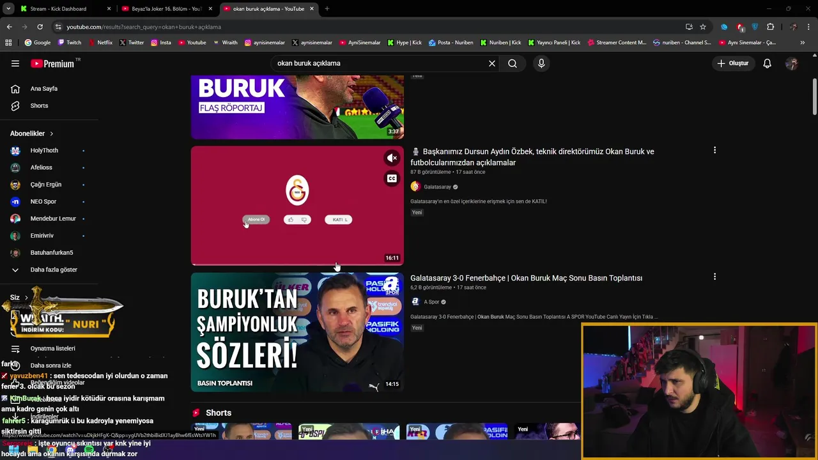The image size is (818, 460).
Task: Open the browser extensions puzzle icon
Action: click(770, 27)
